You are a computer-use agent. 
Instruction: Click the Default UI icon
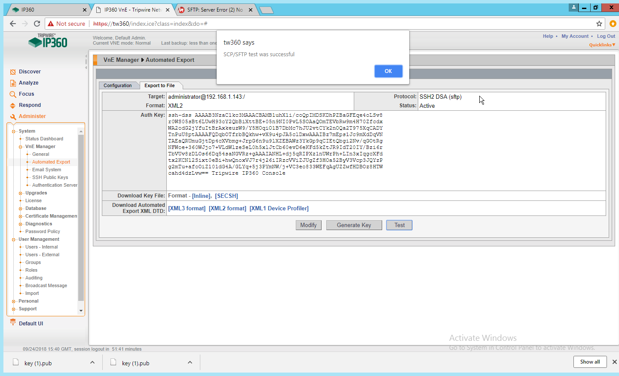click(13, 322)
